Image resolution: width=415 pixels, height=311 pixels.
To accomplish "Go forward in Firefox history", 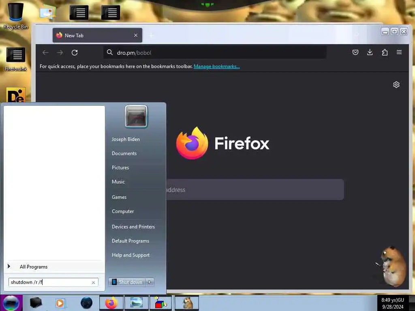I will 60,52.
